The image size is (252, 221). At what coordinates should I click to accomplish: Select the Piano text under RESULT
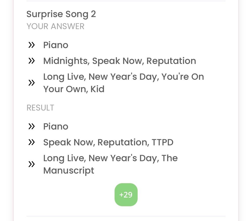tap(56, 126)
